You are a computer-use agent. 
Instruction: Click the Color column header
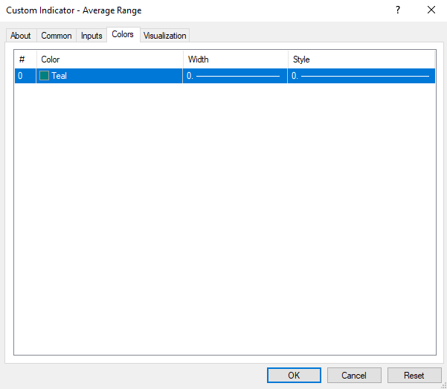[110, 60]
